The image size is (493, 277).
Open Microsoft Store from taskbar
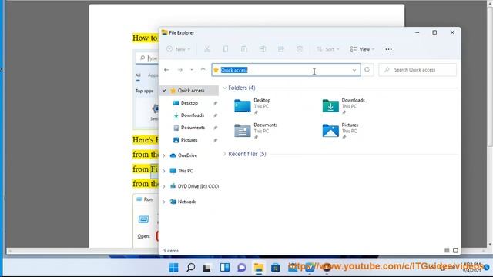click(276, 268)
